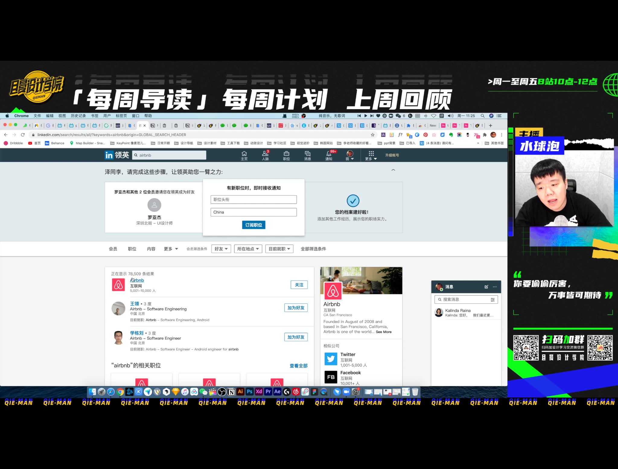
Task: Click the Facebook FB company logo
Action: [x=331, y=377]
